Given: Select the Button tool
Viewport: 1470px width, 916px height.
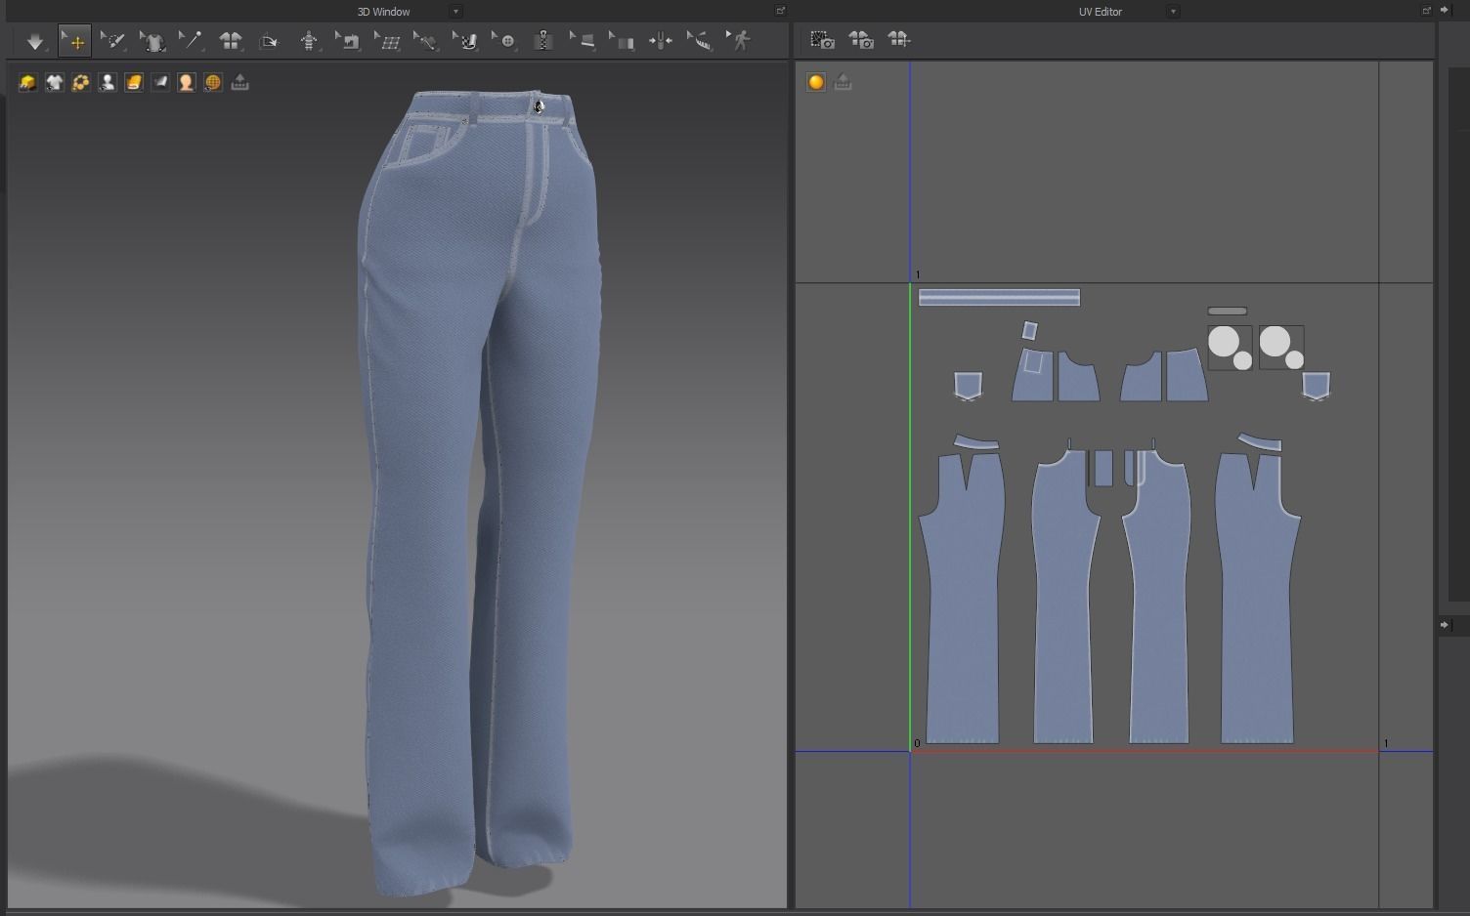Looking at the screenshot, I should [x=505, y=41].
